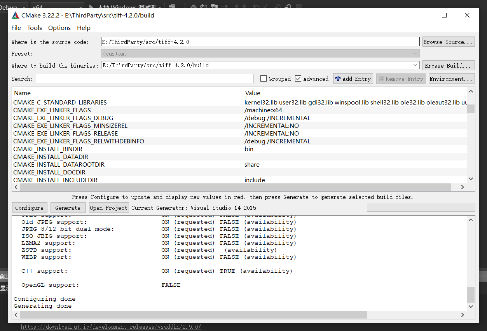The image size is (487, 331).
Task: Click the /machine:x64 value cell
Action: [x=355, y=110]
